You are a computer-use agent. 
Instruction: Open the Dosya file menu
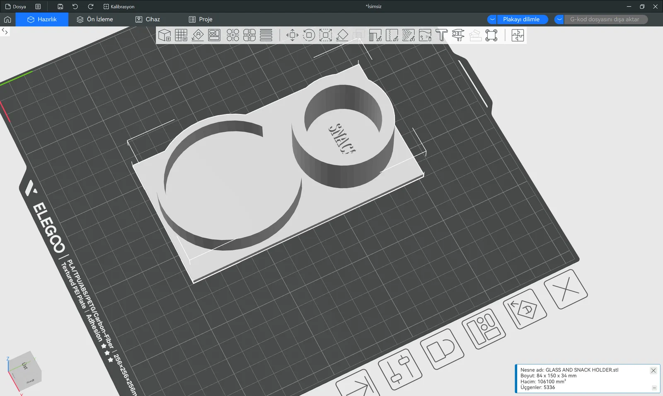16,7
